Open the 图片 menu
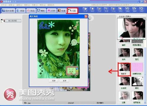The width and height of the screenshot is (147, 106). pyautogui.click(x=27, y=5)
